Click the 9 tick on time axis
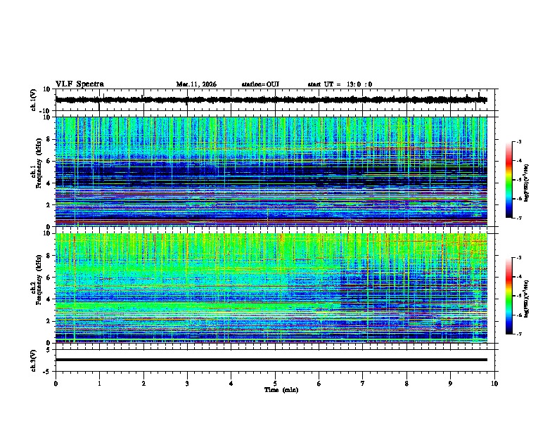557x430 pixels. 450,384
